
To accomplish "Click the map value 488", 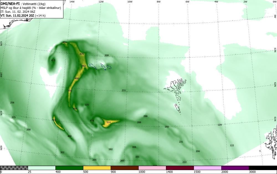I will point(76,78).
